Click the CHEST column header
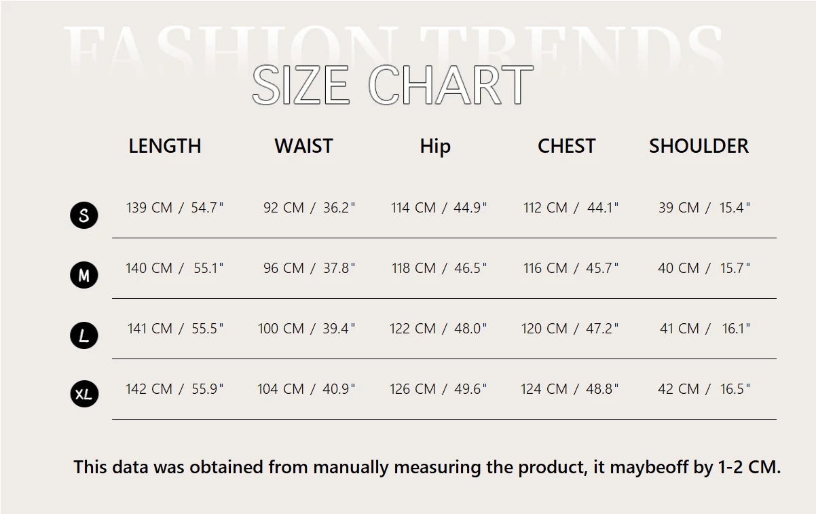This screenshot has width=816, height=514. coord(566,146)
